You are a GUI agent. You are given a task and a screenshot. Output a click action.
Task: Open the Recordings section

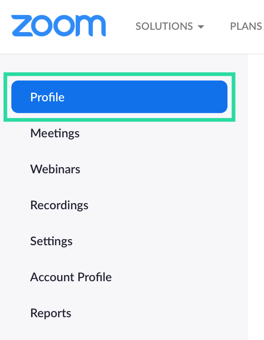click(59, 205)
